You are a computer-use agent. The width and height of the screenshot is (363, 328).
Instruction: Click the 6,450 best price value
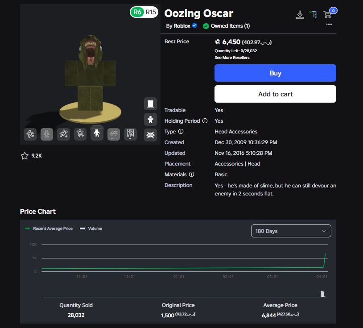pos(231,42)
